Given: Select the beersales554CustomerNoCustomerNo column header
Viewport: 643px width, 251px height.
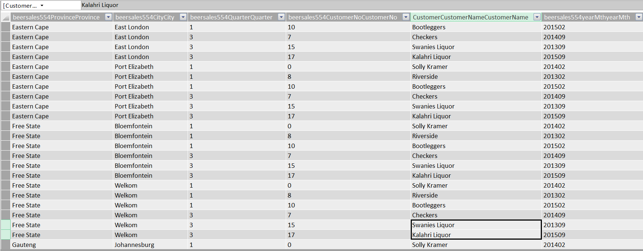Looking at the screenshot, I should pyautogui.click(x=343, y=17).
